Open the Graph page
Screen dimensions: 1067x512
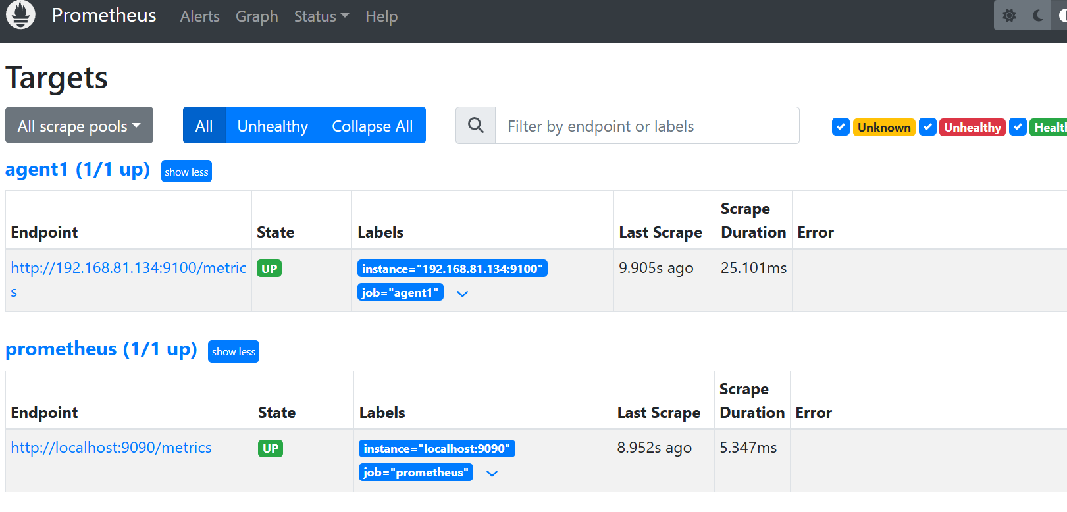[257, 16]
